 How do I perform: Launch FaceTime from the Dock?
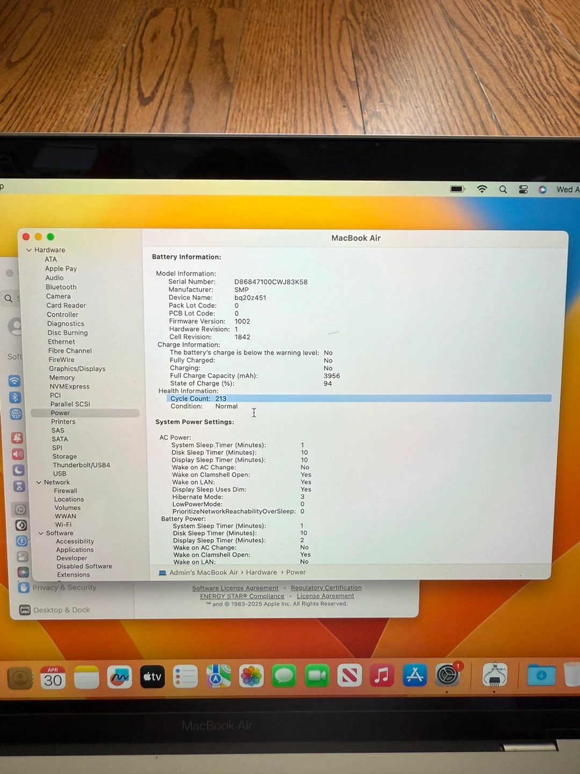[x=317, y=676]
